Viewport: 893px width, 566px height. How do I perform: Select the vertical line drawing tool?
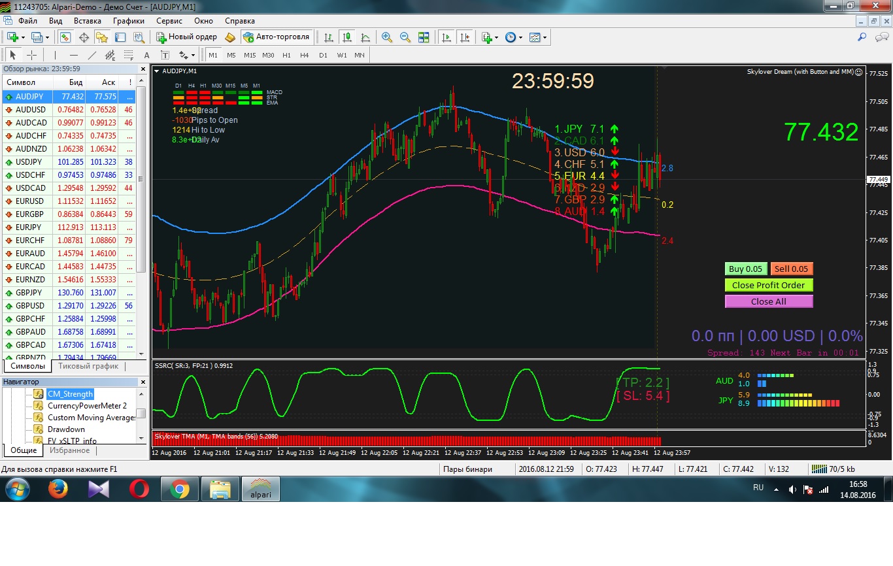click(56, 55)
